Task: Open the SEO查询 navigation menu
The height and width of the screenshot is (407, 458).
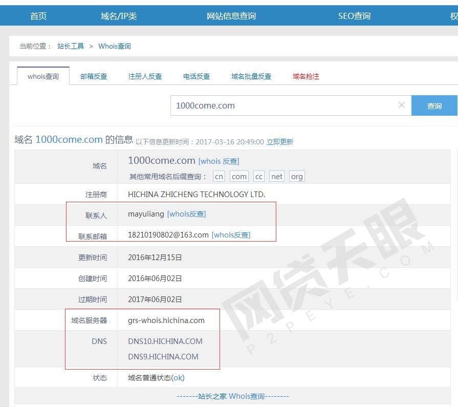Action: pyautogui.click(x=354, y=16)
